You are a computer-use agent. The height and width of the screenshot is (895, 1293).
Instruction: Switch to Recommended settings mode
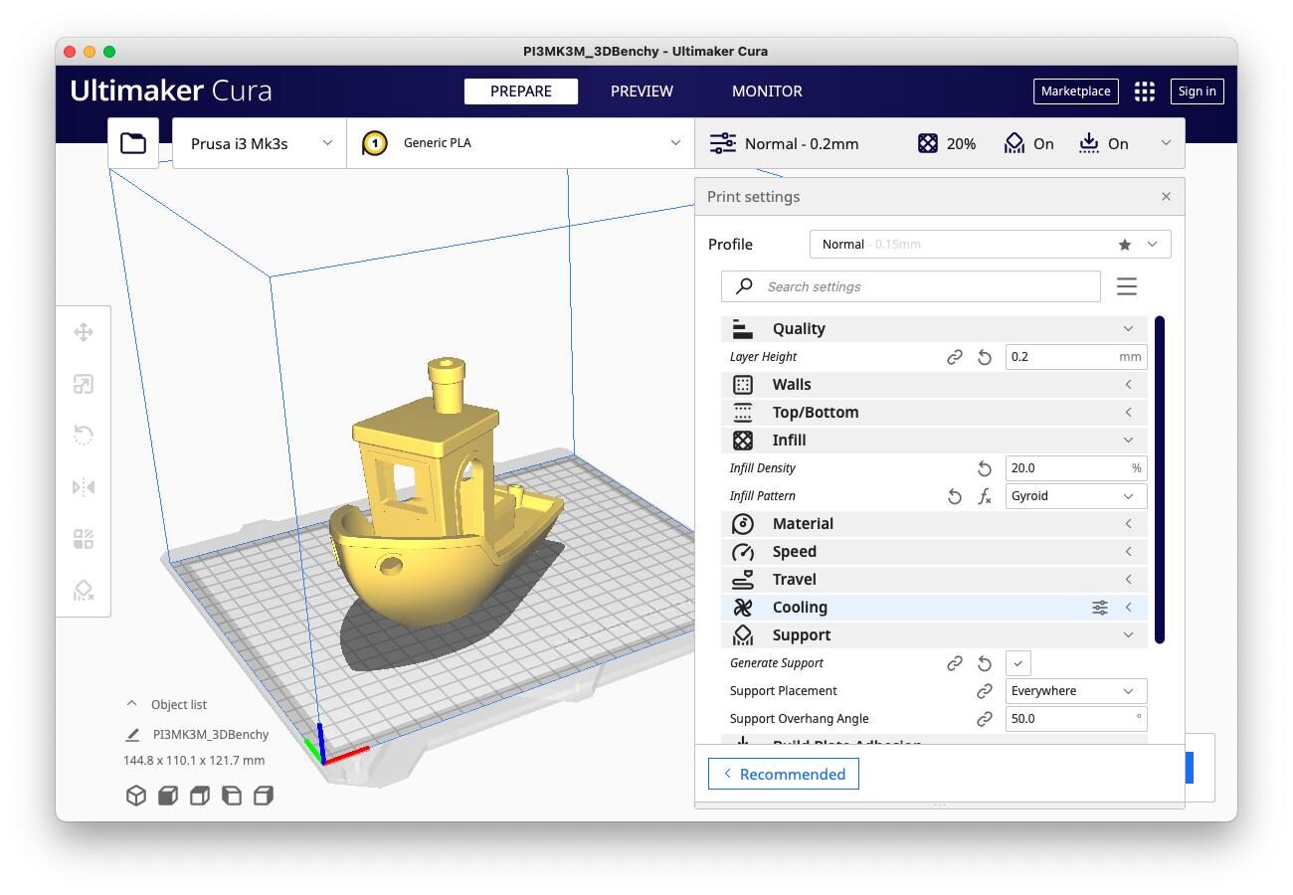[x=784, y=775]
